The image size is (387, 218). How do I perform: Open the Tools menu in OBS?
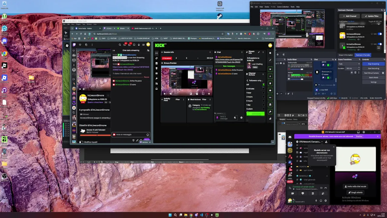(292, 7)
